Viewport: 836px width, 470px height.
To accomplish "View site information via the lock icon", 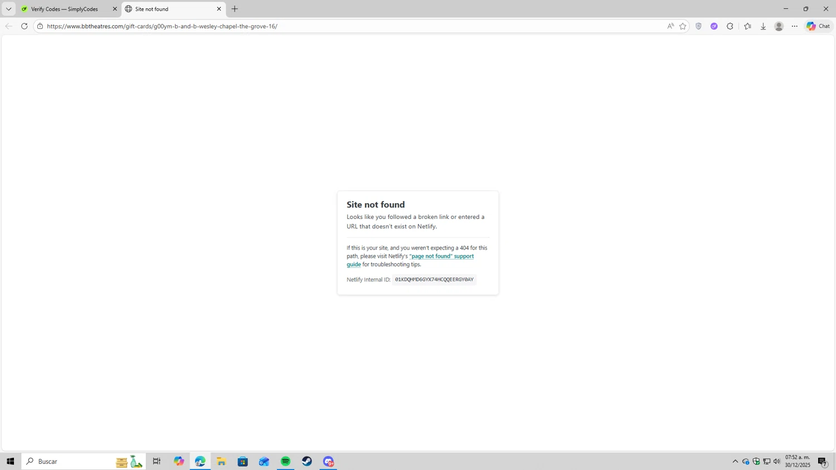I will 40,26.
